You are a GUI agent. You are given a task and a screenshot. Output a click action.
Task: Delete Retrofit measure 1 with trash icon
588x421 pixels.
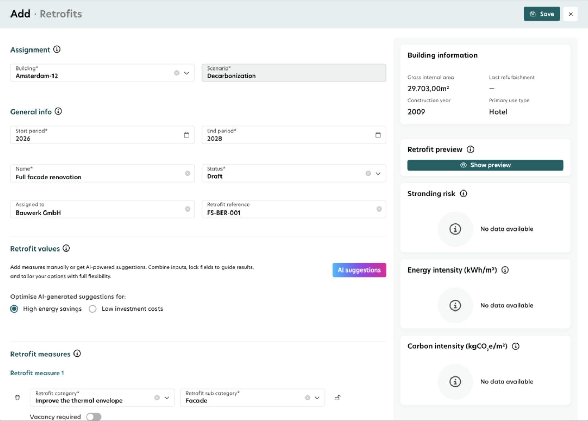(x=18, y=398)
